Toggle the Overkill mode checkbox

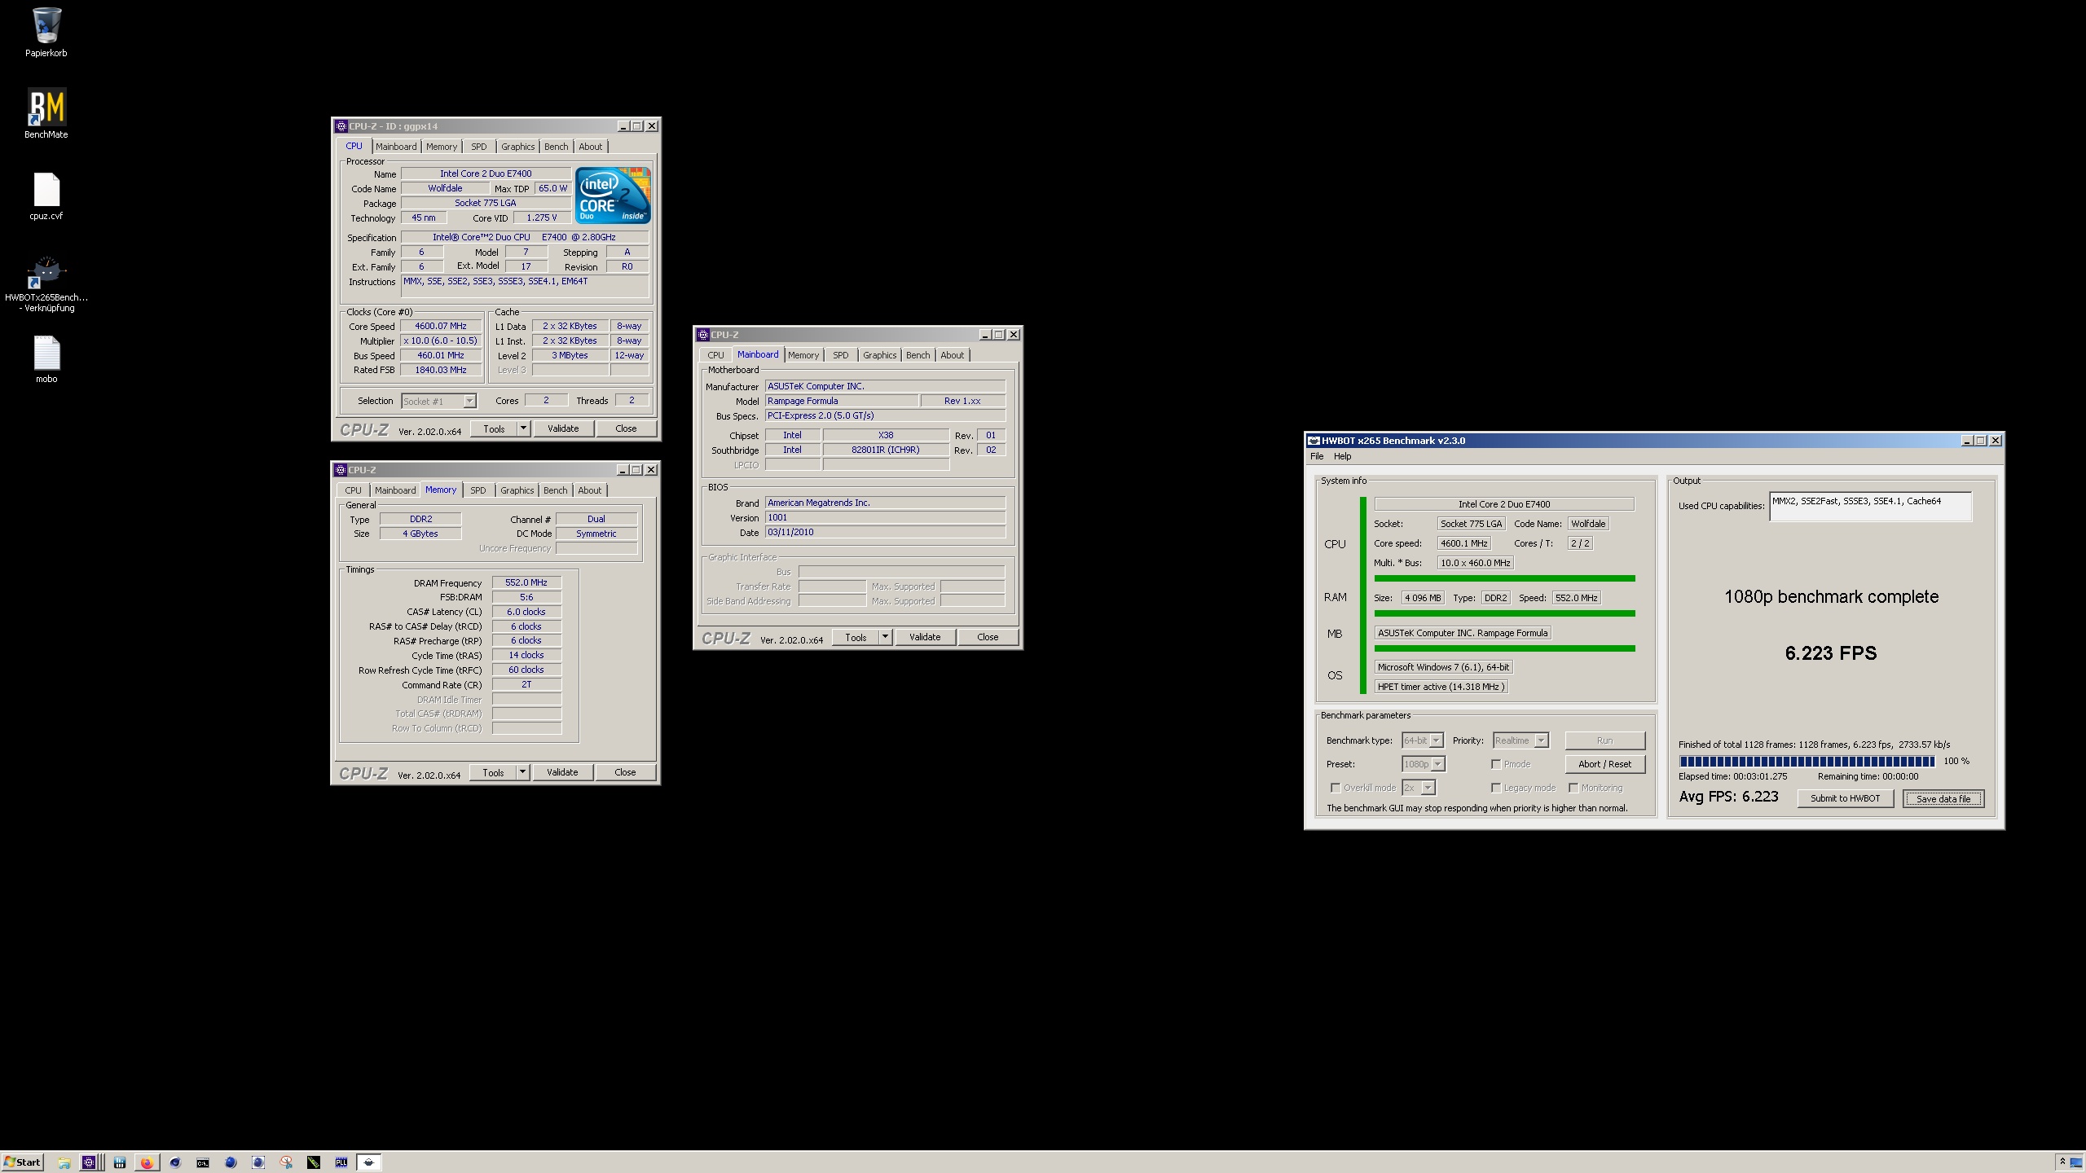(1336, 788)
